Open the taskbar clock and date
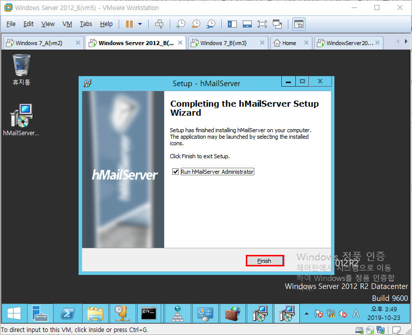Screen dimensions: 412x335 (x=384, y=313)
